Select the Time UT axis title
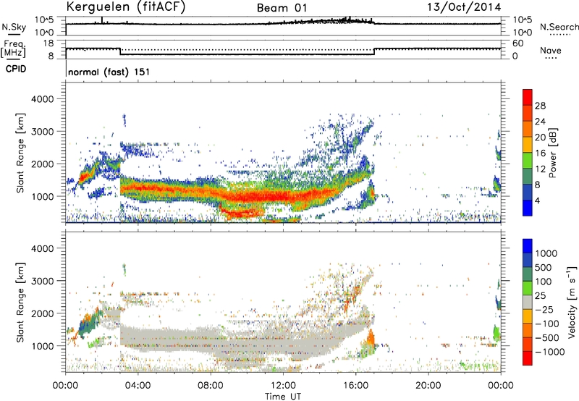Viewport: 579px width, 401px height. [283, 396]
